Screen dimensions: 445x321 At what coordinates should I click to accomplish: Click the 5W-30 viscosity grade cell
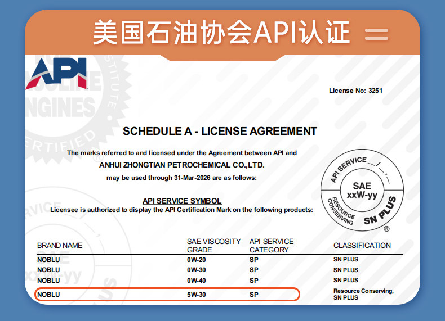[x=197, y=295]
